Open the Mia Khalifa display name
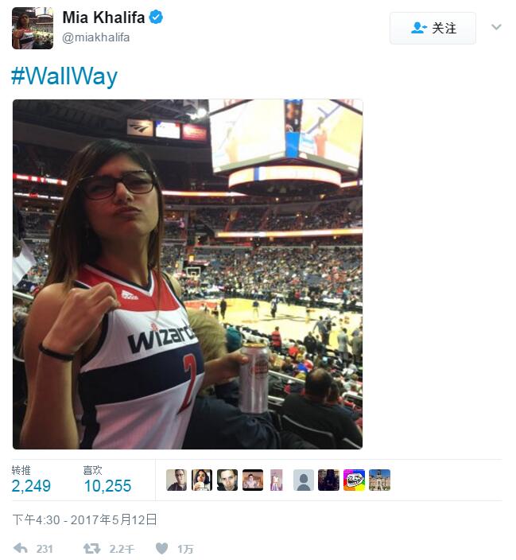The image size is (516, 560). point(103,17)
